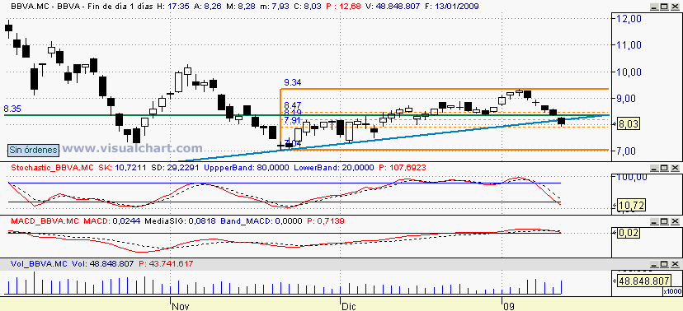Close the MACD indicator panel
The width and height of the screenshot is (683, 311).
[675, 221]
